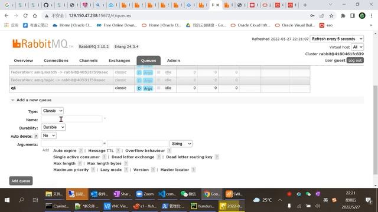Show help for Max length bytes
378x212 pixels.
tap(126, 164)
